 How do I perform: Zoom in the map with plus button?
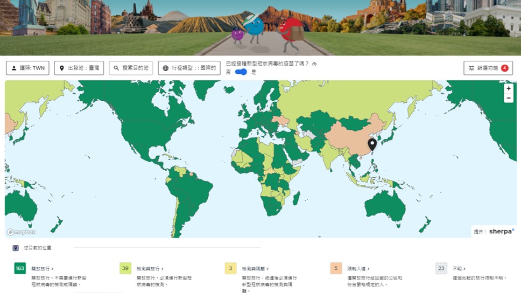coord(509,88)
